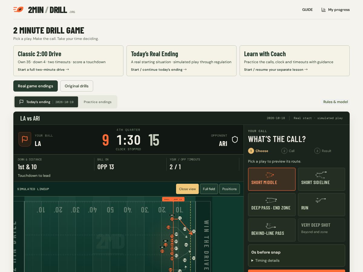This screenshot has height=272, width=363.
Task: Click the BALL · OPP 13 marker
Action: (173, 199)
